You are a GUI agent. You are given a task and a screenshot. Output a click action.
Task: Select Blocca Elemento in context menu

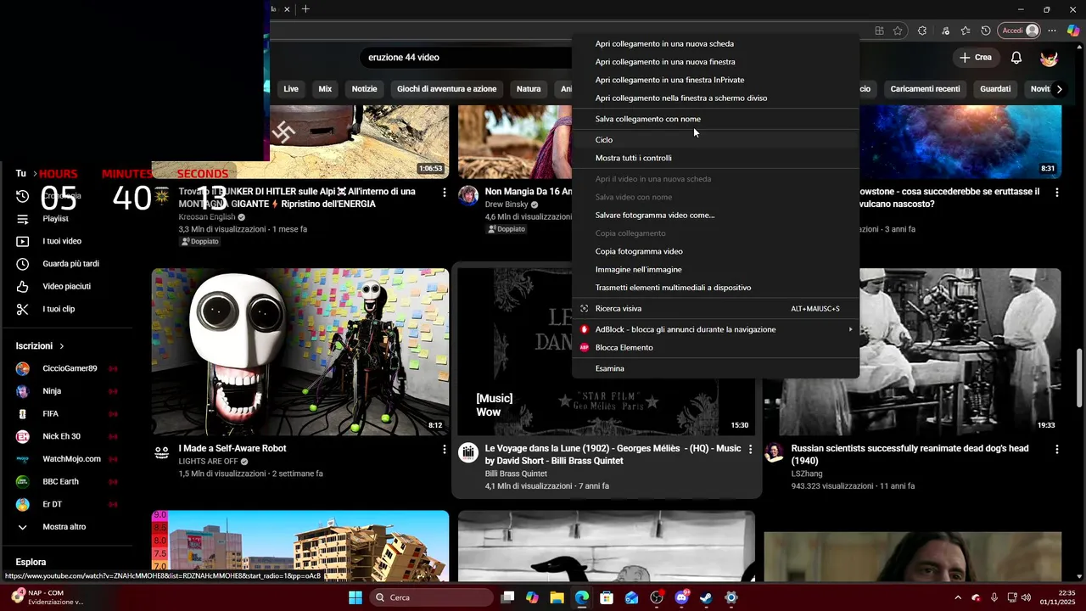715,348
